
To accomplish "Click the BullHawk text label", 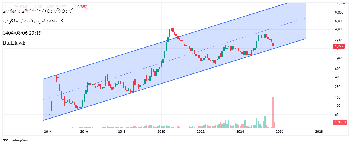I will [14, 43].
